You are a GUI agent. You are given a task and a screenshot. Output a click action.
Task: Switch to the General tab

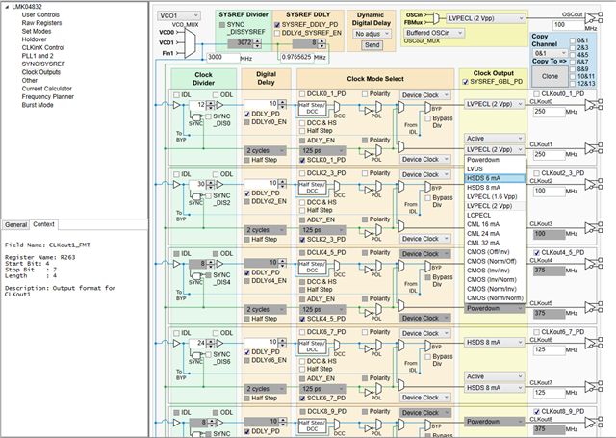(x=15, y=224)
